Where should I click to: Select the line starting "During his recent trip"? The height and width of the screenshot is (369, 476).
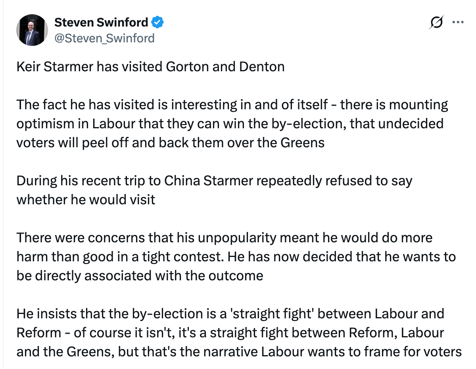[x=214, y=181]
